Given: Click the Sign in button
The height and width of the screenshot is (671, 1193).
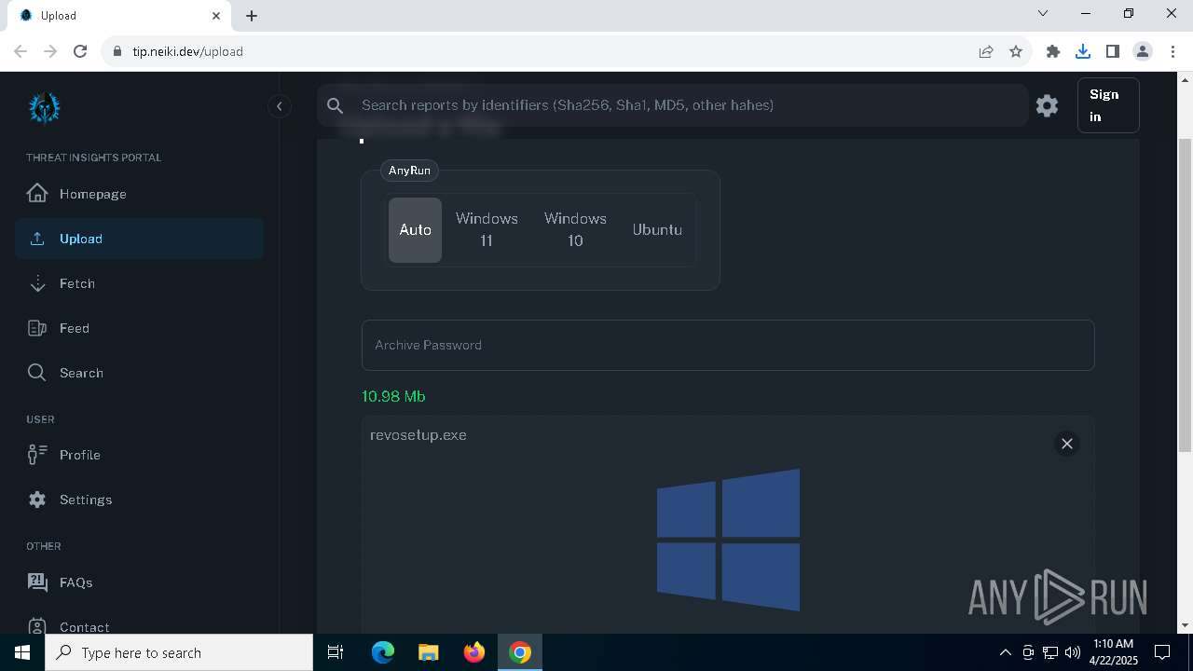Looking at the screenshot, I should pyautogui.click(x=1108, y=105).
